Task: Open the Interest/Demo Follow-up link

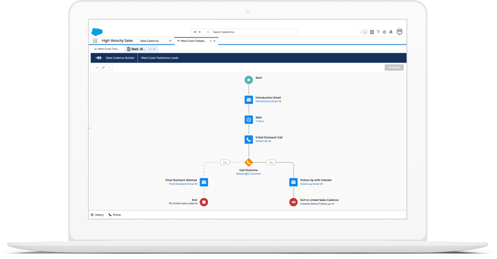Action: pos(315,204)
